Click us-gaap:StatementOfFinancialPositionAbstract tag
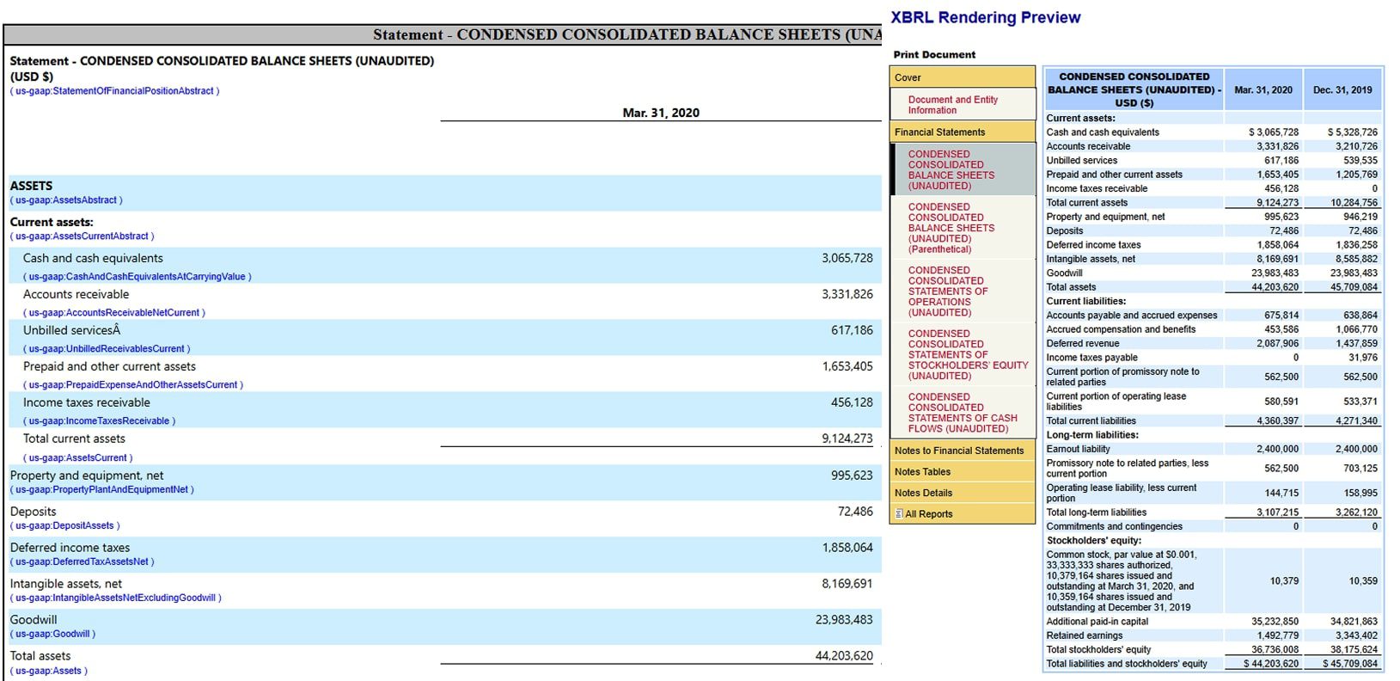Image resolution: width=1400 pixels, height=681 pixels. coord(114,91)
